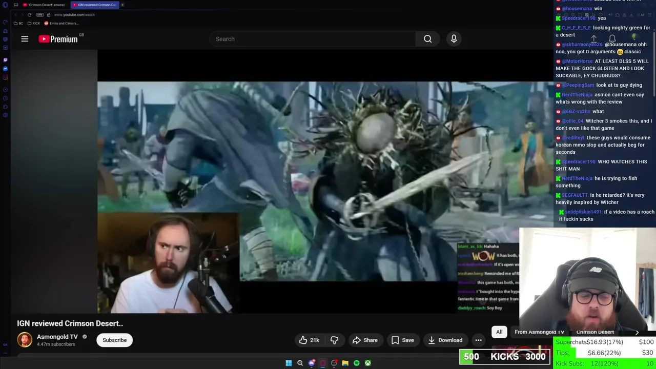Open the KICK bookmarks folder
Image resolution: width=656 pixels, height=369 pixels.
(x=34, y=23)
